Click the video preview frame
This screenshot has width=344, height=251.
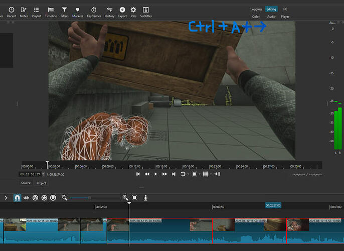point(172,90)
